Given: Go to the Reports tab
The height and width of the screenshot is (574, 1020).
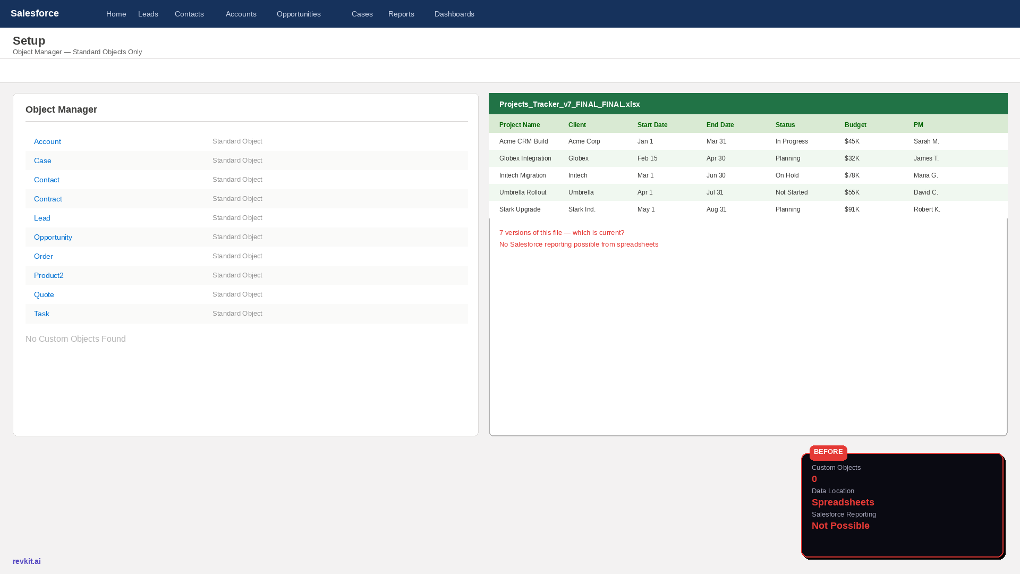Looking at the screenshot, I should click(x=401, y=14).
